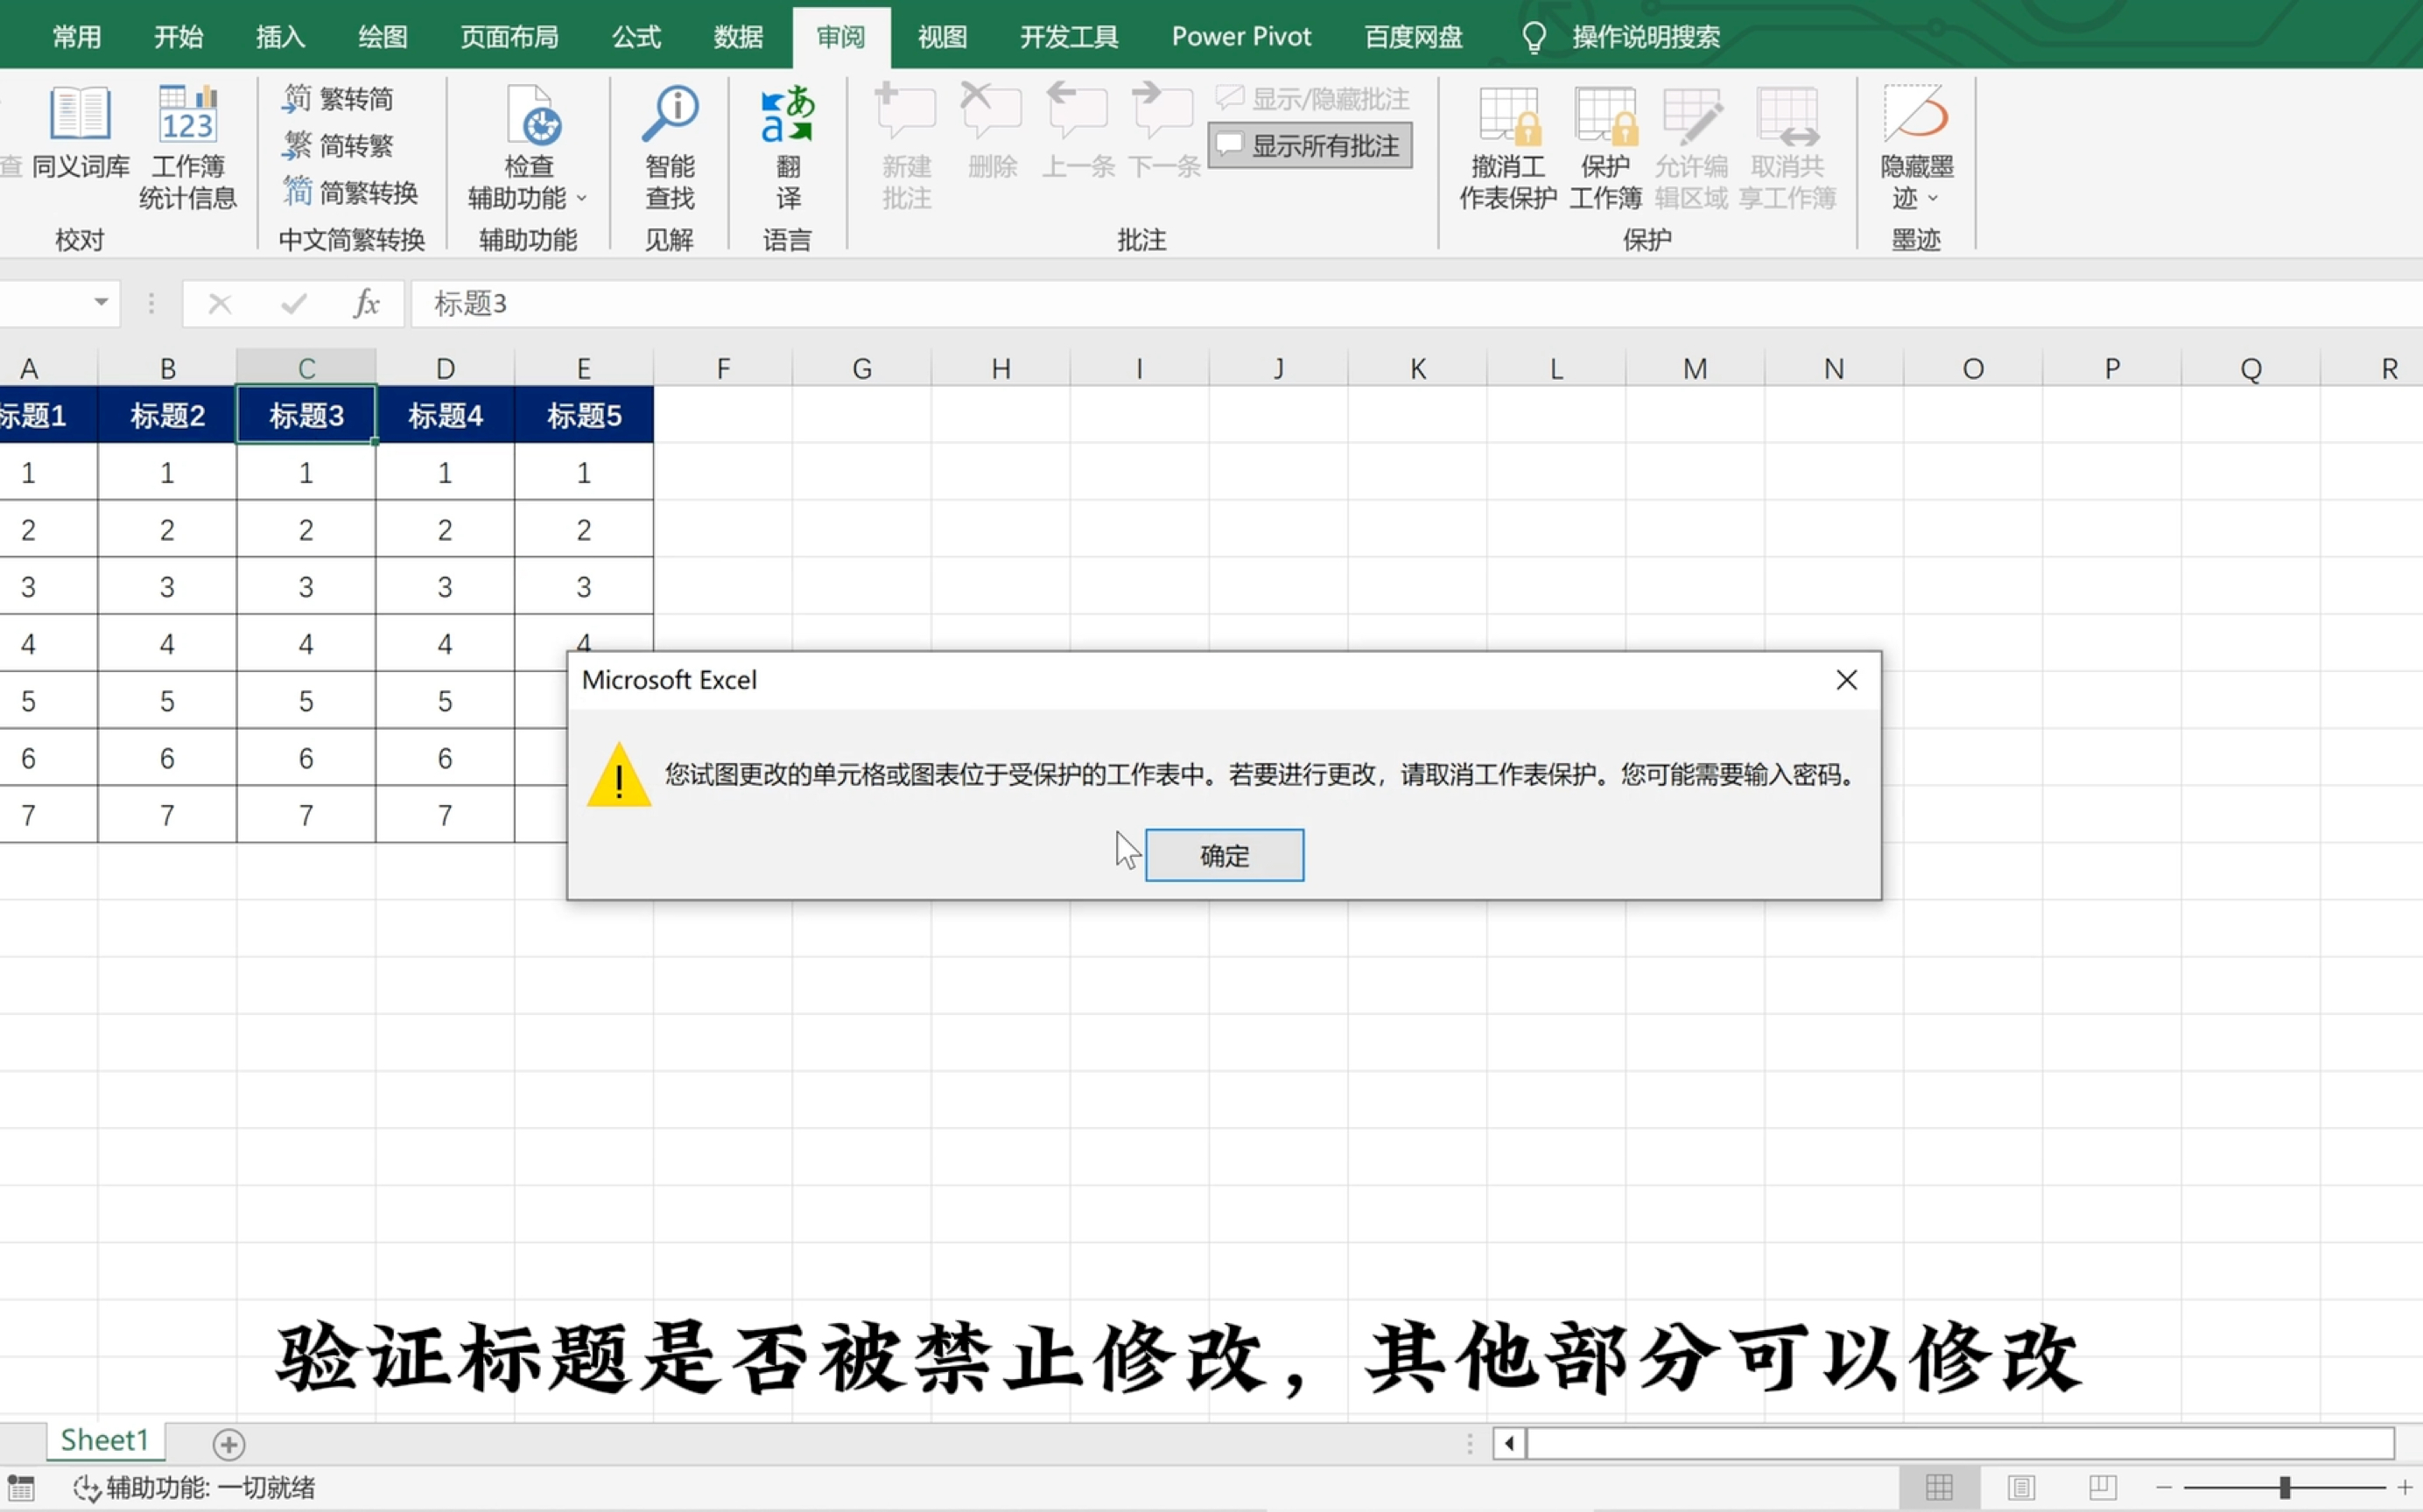Expand the 隐藏墨迹 dropdown menu
This screenshot has width=2423, height=1512.
coord(1935,198)
